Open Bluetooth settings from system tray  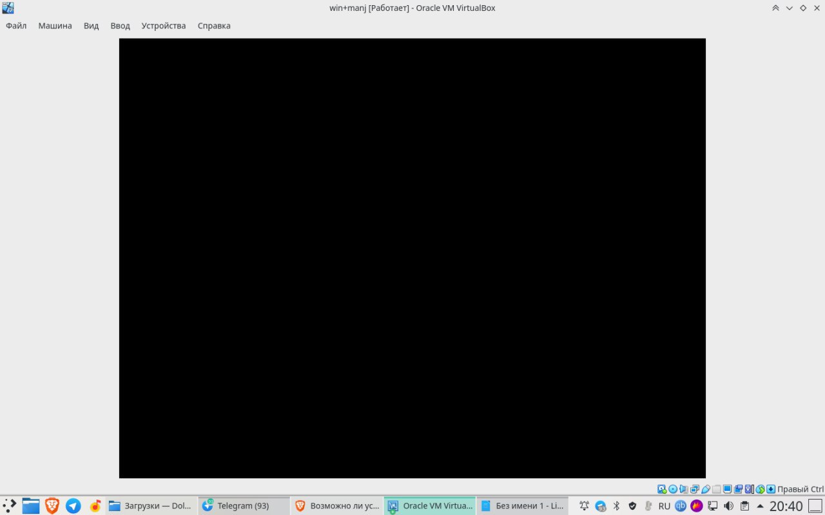[616, 506]
